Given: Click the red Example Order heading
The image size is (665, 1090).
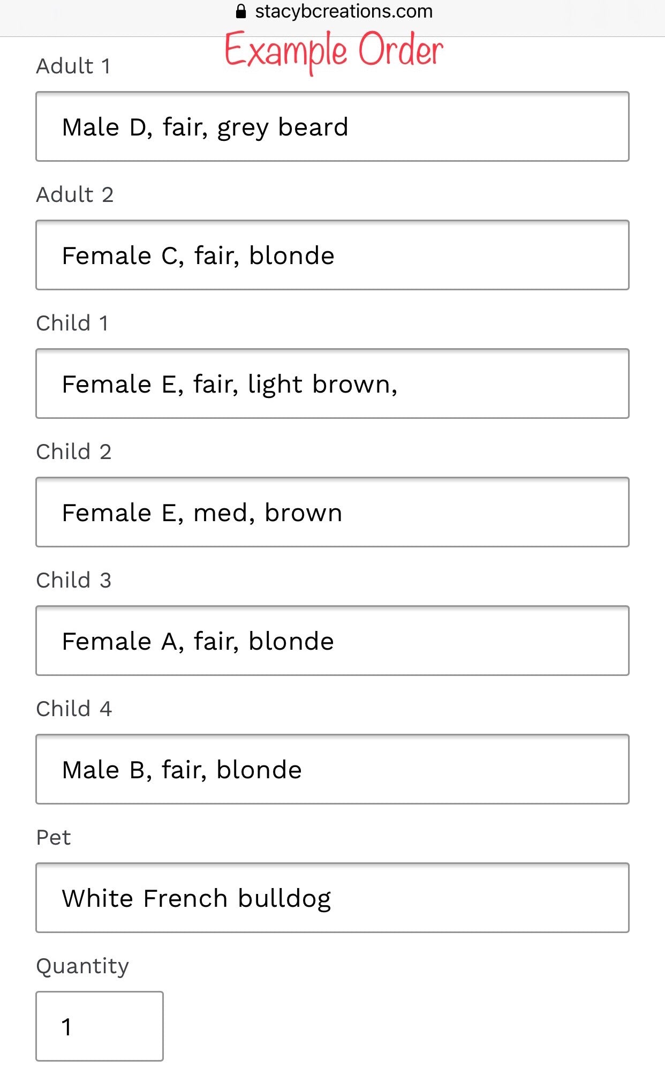Looking at the screenshot, I should coord(334,52).
